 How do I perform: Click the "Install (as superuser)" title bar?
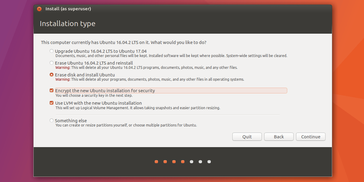pyautogui.click(x=68, y=9)
